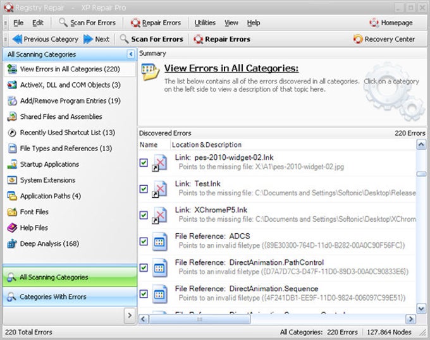430x340 pixels.
Task: Click the Scan For Errors magnifier in menu bar
Action: pos(63,23)
